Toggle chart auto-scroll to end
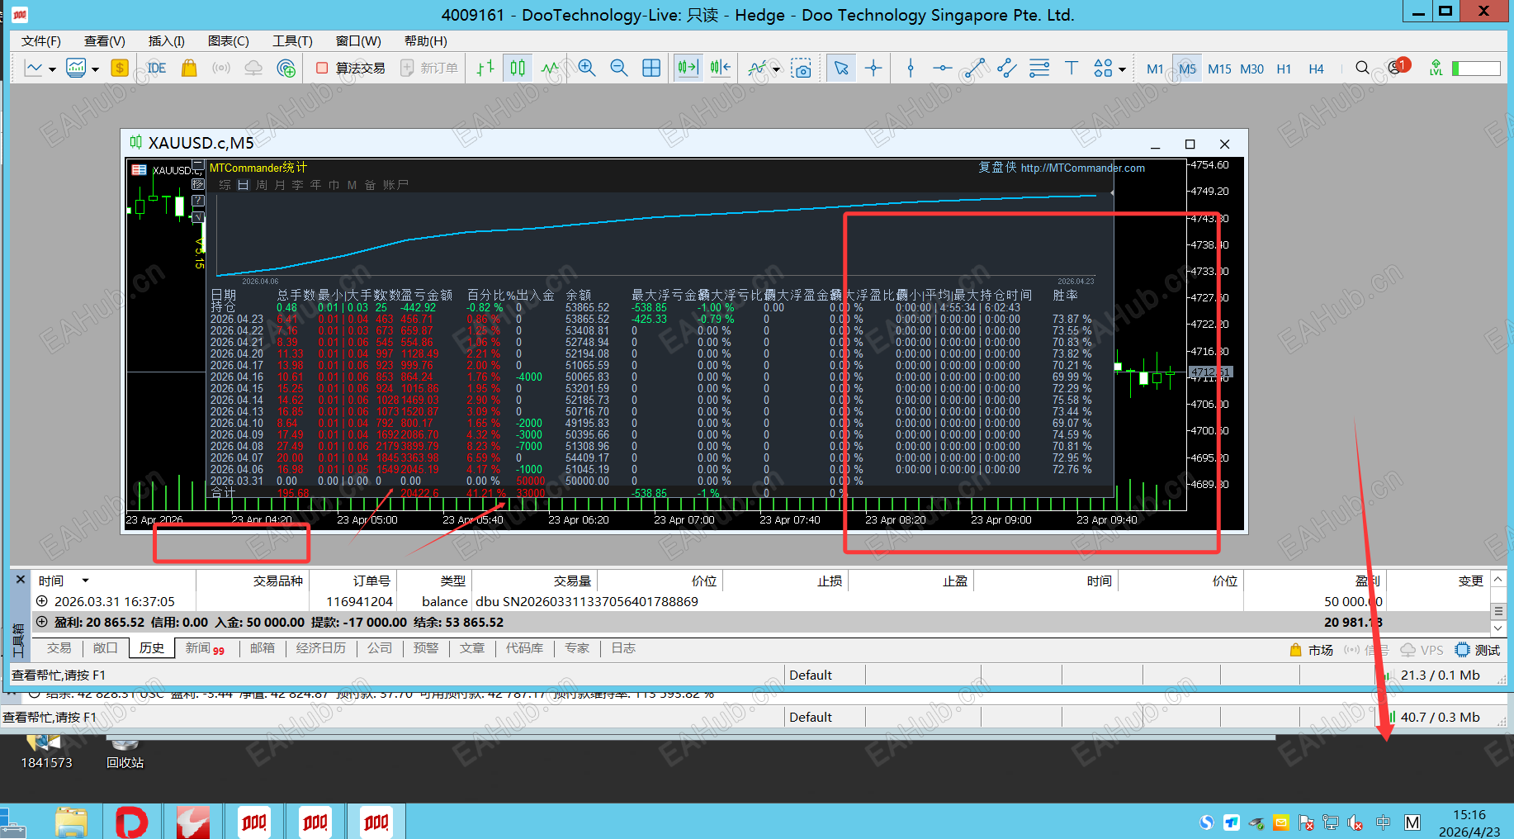 [x=687, y=69]
